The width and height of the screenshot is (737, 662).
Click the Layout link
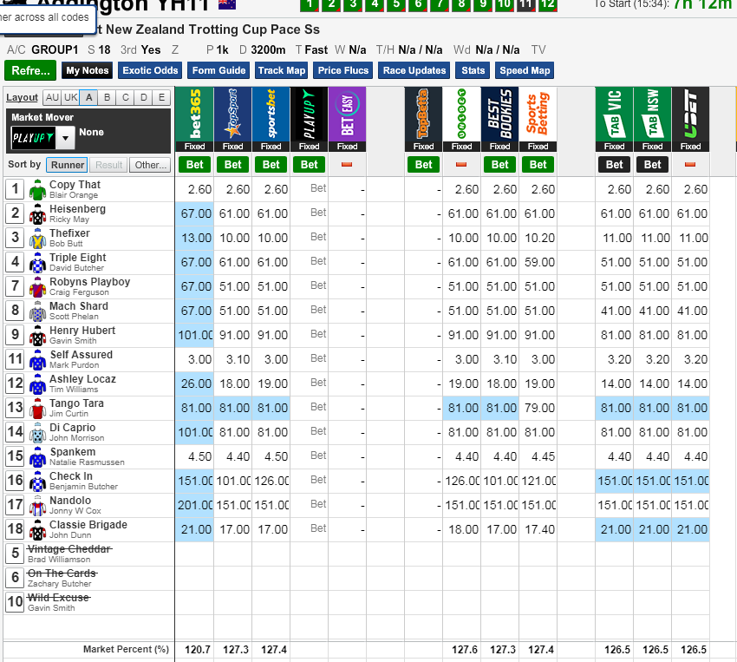coord(22,97)
